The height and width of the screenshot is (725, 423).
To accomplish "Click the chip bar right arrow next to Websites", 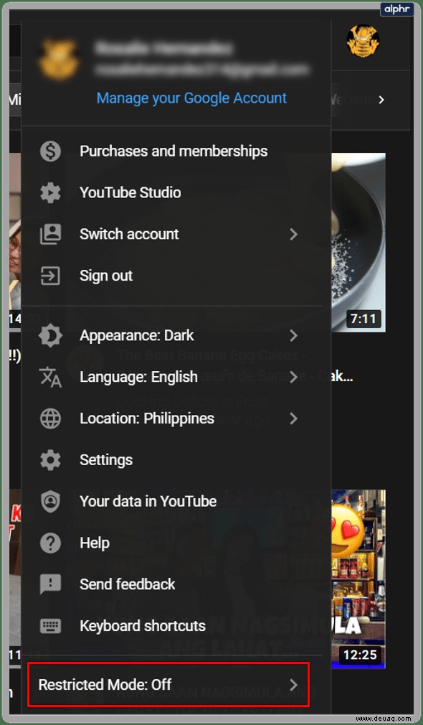I will click(x=381, y=100).
